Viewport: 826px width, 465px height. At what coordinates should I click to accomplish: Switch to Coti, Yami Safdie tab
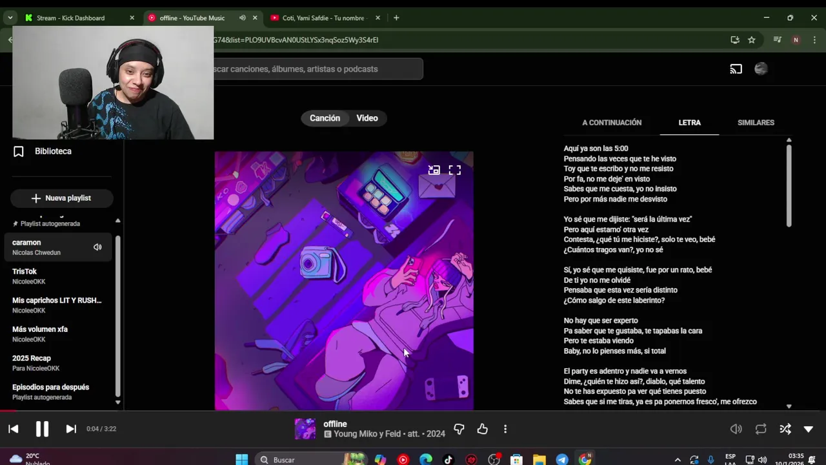click(x=325, y=18)
